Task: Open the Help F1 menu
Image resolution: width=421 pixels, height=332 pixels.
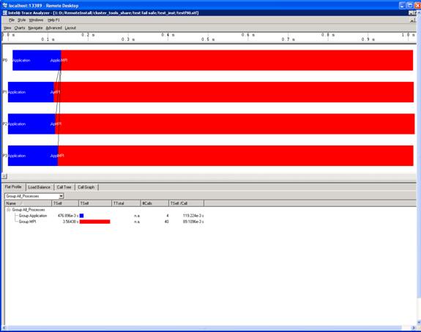Action: coord(53,20)
